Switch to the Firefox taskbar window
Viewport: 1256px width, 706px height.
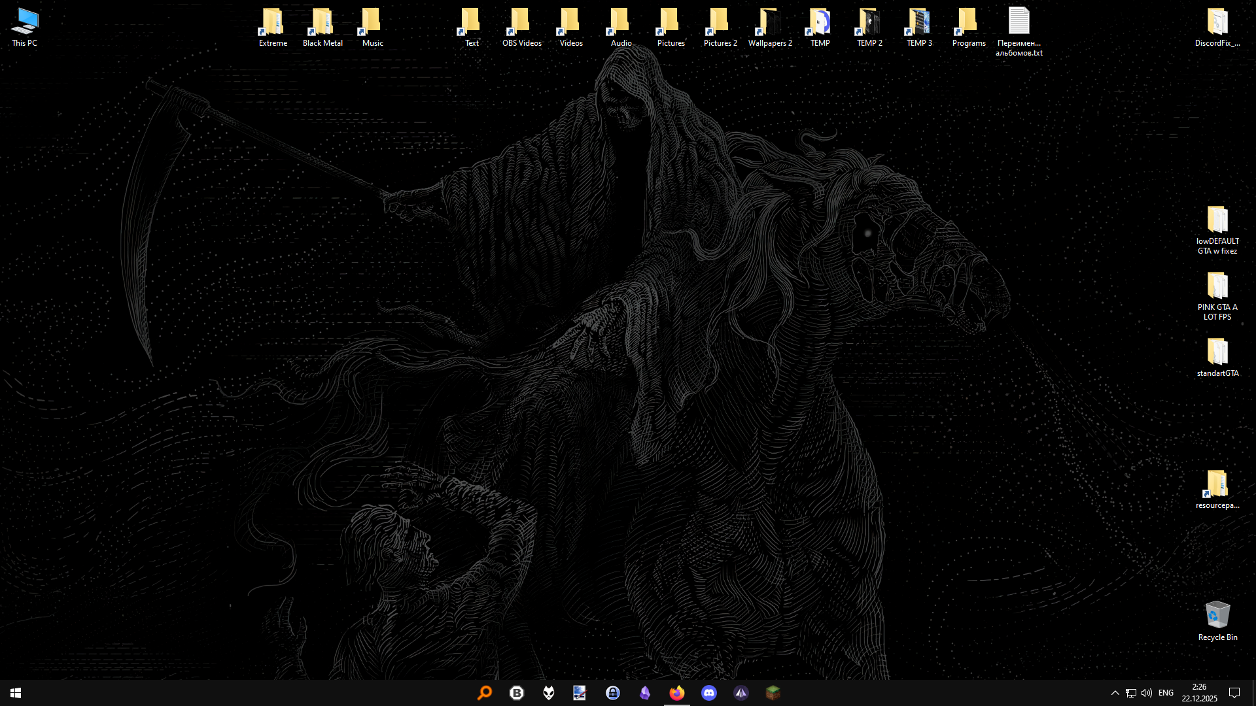click(x=677, y=693)
